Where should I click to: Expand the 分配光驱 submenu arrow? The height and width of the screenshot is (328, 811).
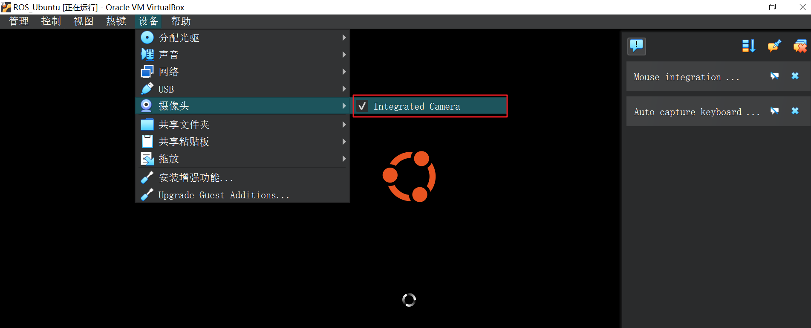tap(343, 38)
